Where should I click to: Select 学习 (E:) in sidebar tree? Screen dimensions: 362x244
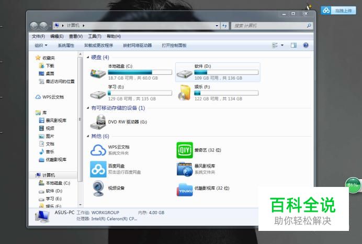[x=50, y=199]
